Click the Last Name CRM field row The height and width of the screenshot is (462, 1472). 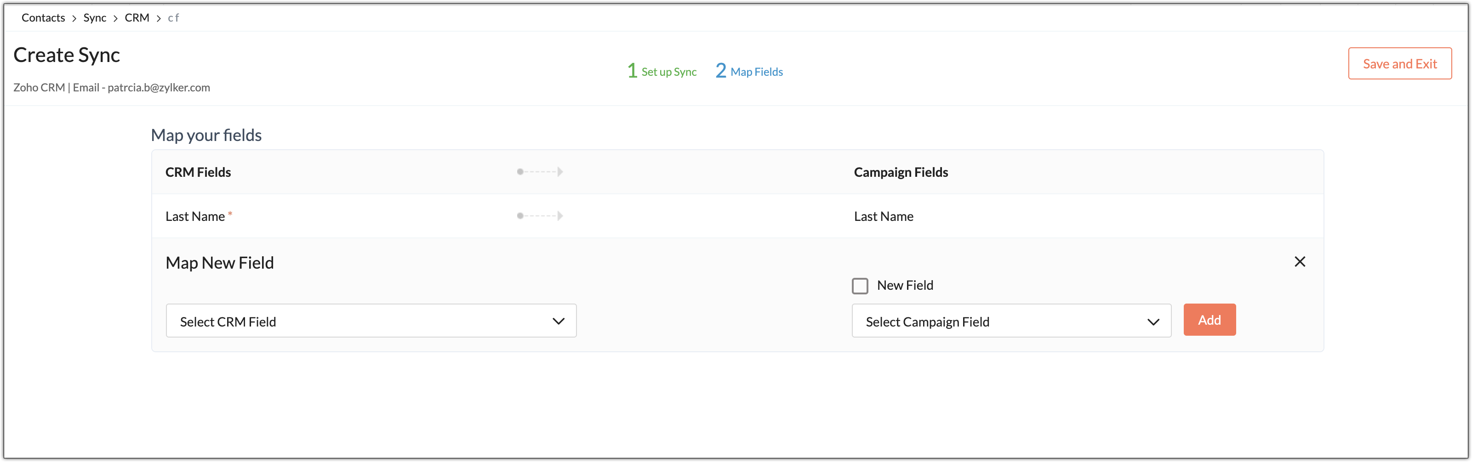coord(195,216)
